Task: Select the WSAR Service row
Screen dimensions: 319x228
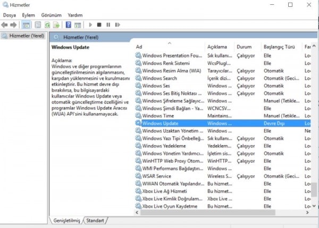Action: [x=223, y=176]
